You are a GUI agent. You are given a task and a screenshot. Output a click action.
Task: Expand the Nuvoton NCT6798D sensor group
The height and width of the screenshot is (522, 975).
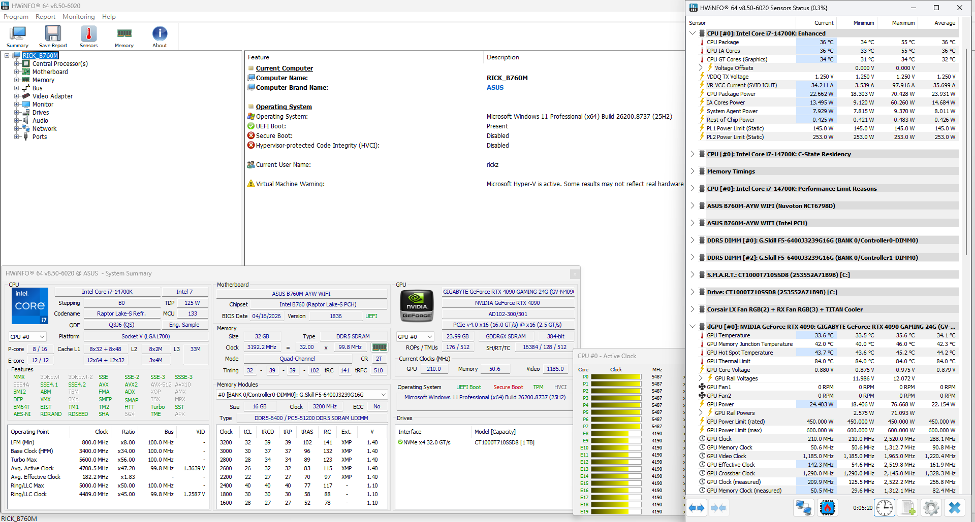click(693, 206)
